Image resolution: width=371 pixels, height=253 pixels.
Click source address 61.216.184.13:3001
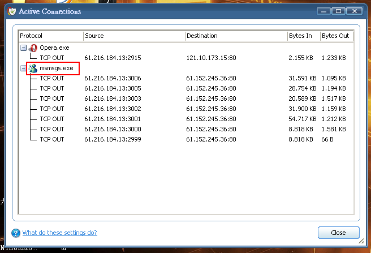pyautogui.click(x=113, y=119)
